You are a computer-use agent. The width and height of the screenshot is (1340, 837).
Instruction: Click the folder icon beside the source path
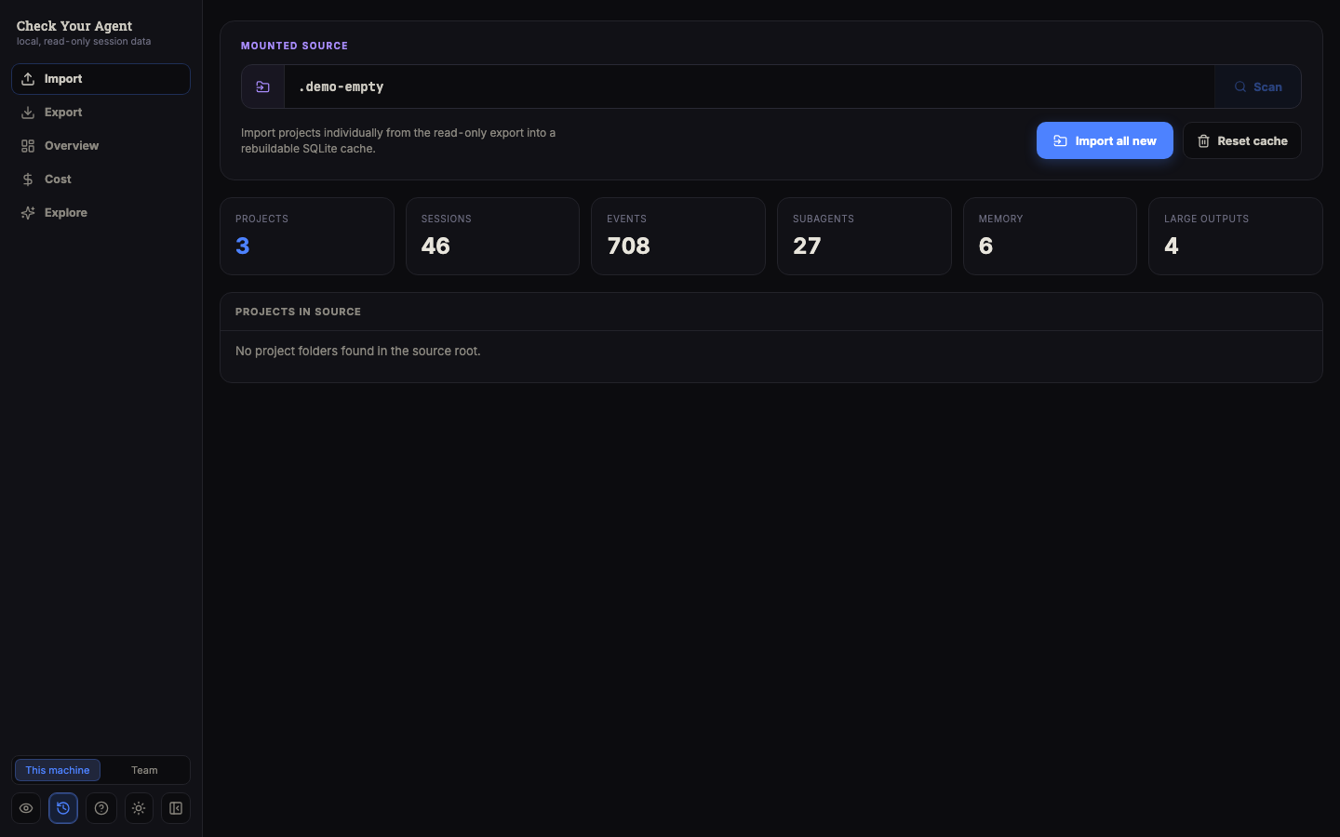[263, 86]
